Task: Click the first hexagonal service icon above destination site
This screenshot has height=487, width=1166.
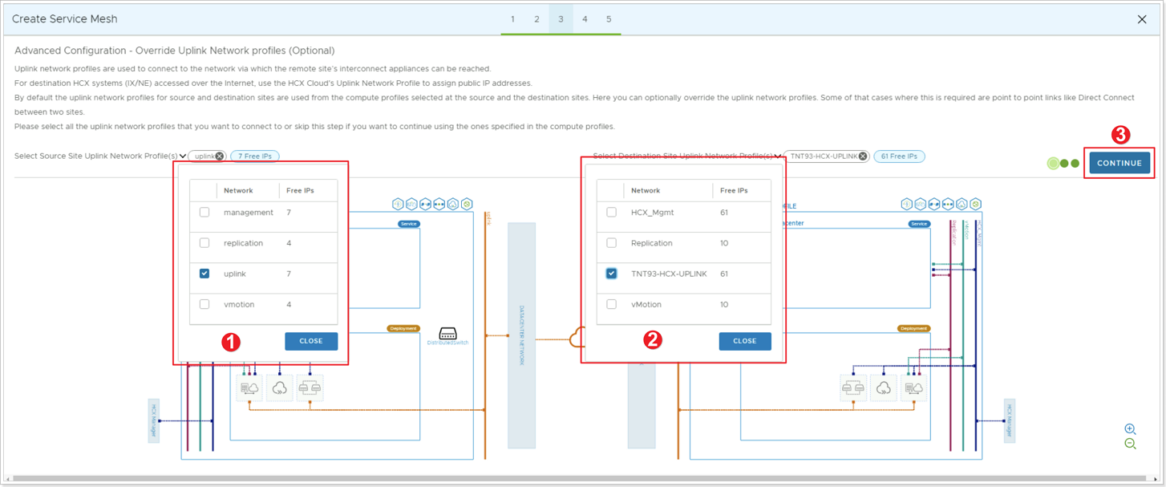Action: (907, 204)
